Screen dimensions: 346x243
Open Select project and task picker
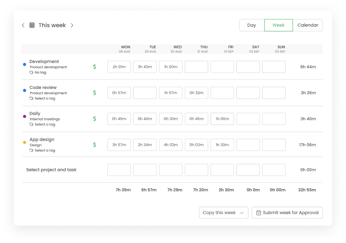pyautogui.click(x=51, y=170)
